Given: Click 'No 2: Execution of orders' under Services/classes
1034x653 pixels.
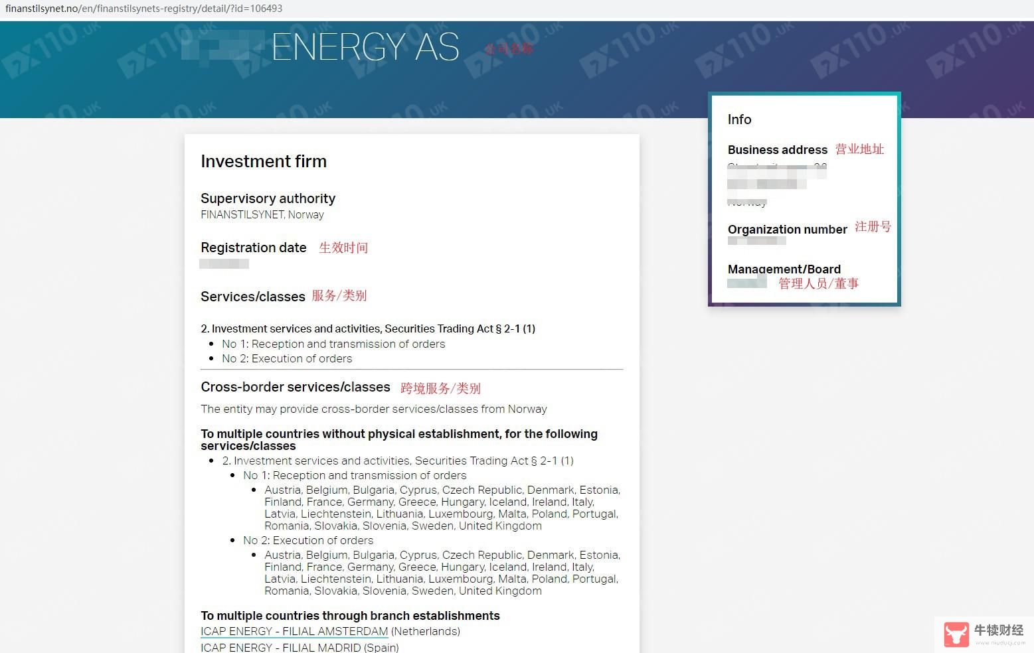Looking at the screenshot, I should 287,358.
